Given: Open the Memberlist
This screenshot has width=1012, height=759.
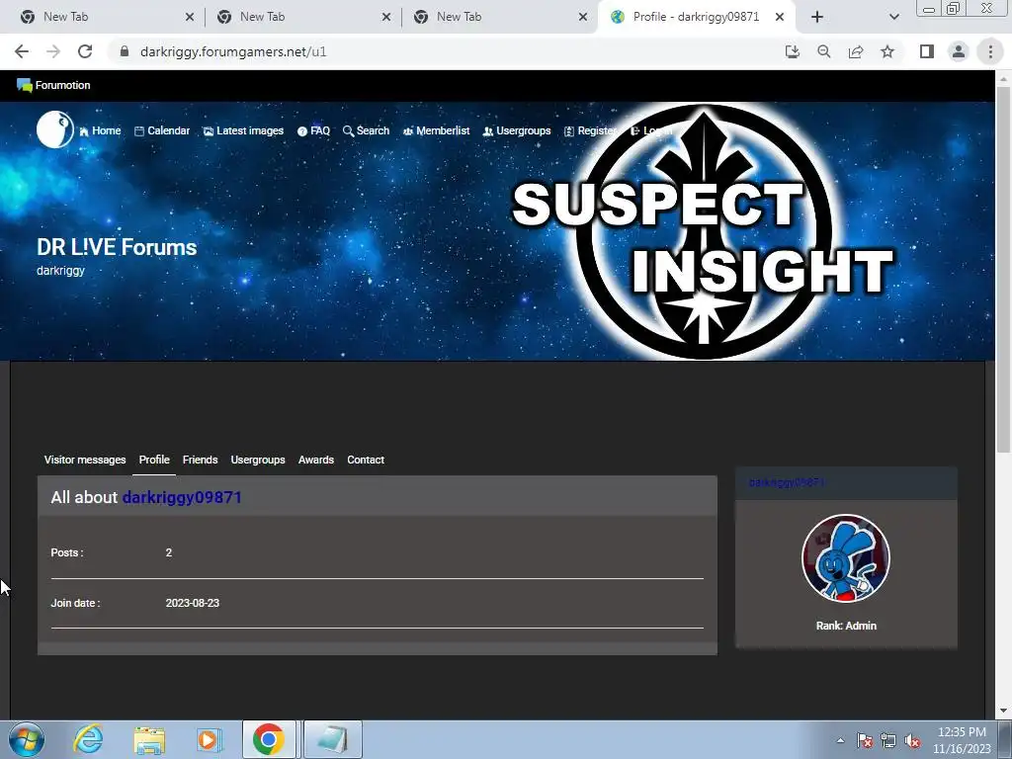Looking at the screenshot, I should click(436, 130).
